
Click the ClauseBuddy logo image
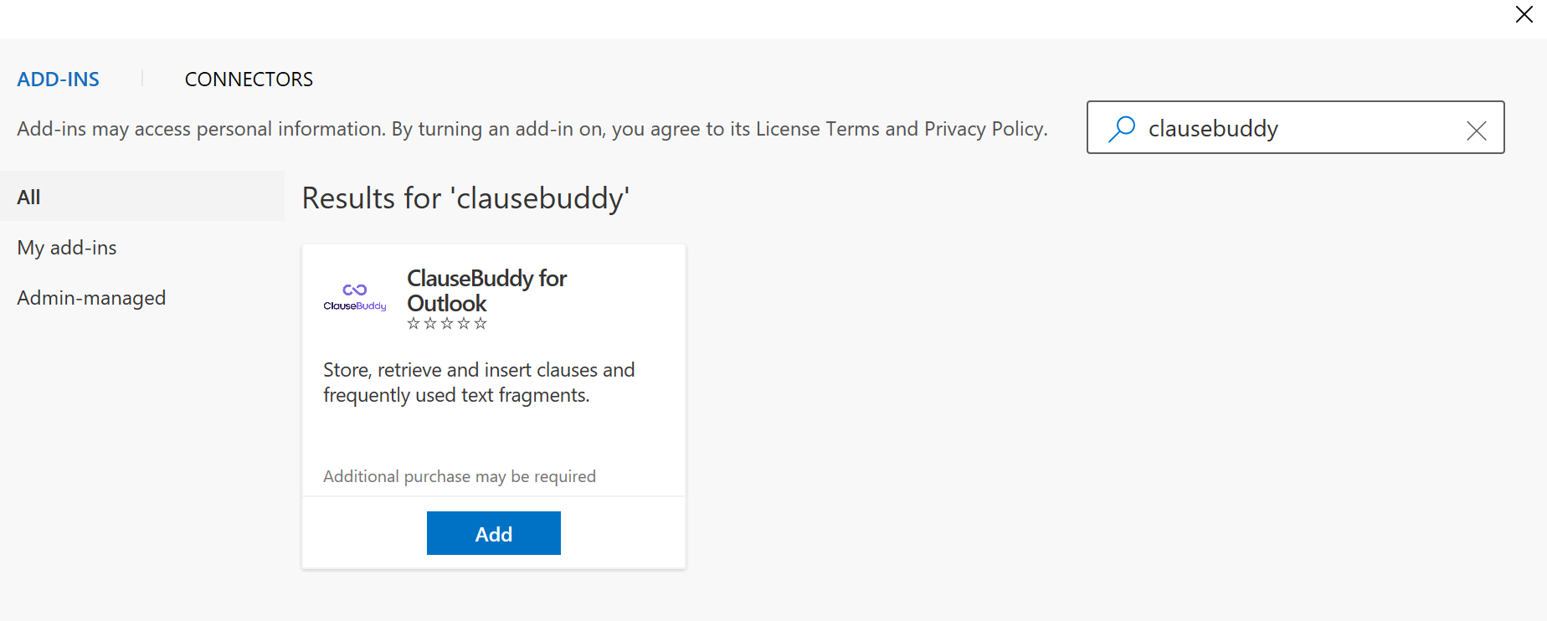(x=355, y=297)
